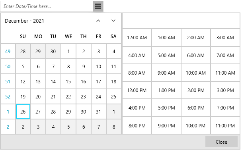242x150 pixels.
Task: Pick December 15 in the calendar
Action: coord(68,81)
